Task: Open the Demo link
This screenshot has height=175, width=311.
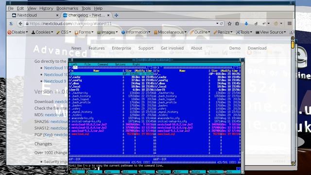Action: tap(235, 48)
